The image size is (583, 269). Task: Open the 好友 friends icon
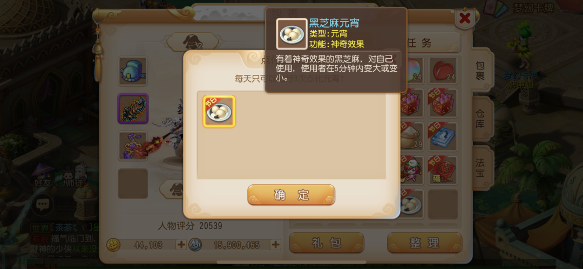(42, 176)
